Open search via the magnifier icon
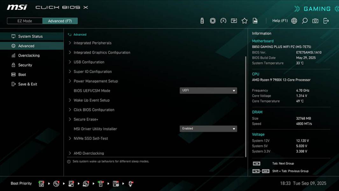 click(x=304, y=20)
